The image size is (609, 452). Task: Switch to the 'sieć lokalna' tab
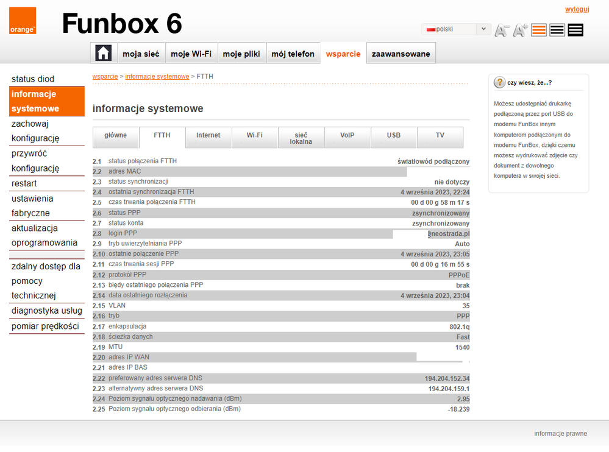(x=301, y=138)
